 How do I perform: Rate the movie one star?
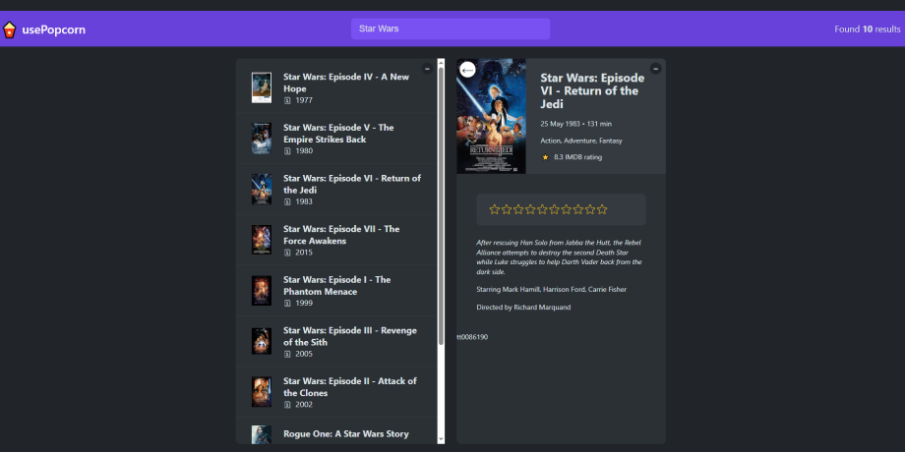coord(495,209)
